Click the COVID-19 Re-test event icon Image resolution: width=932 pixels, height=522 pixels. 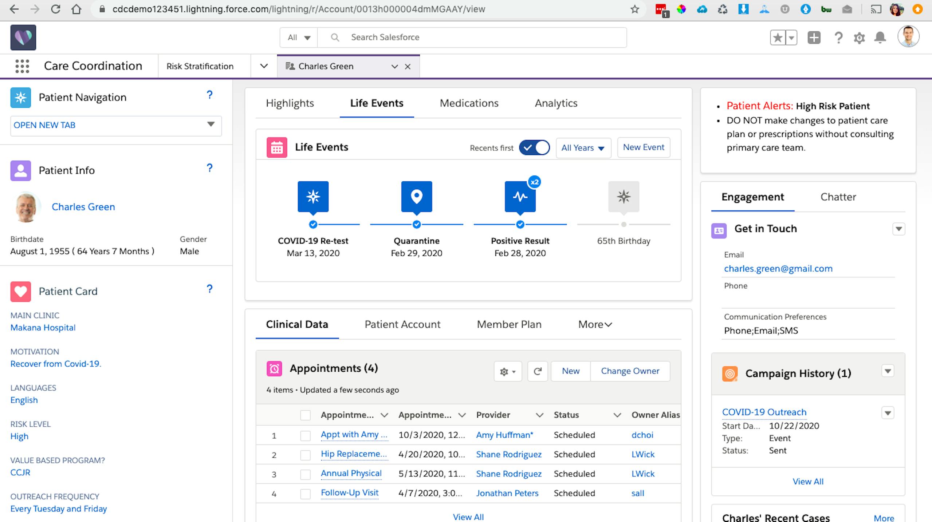click(x=313, y=197)
